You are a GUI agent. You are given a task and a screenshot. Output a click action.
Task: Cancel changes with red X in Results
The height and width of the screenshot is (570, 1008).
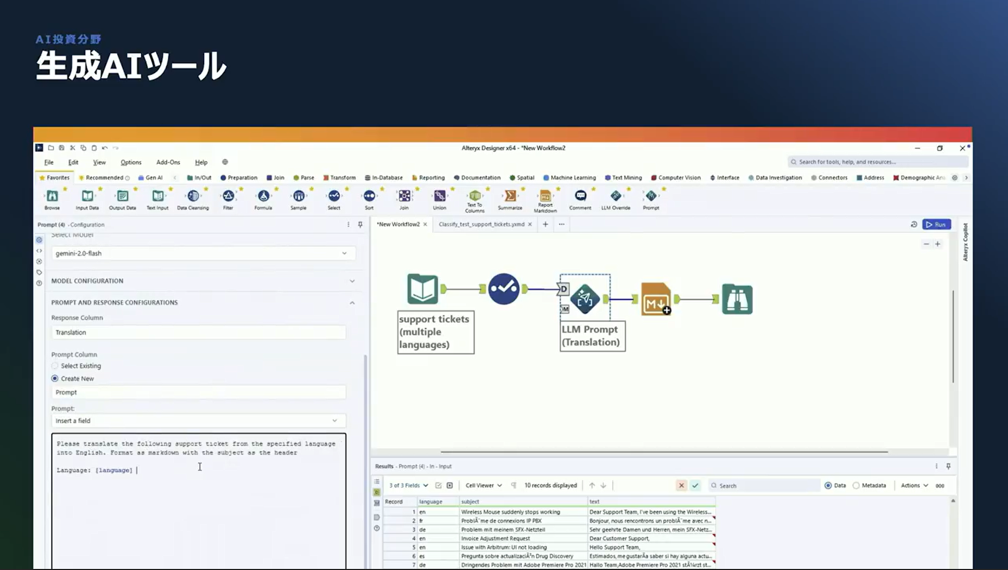(681, 485)
